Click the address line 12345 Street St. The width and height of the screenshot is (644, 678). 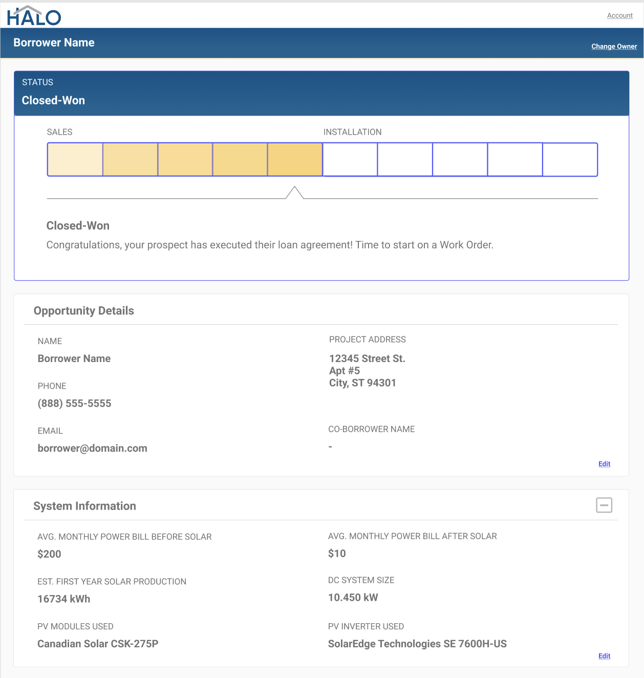[x=367, y=358]
